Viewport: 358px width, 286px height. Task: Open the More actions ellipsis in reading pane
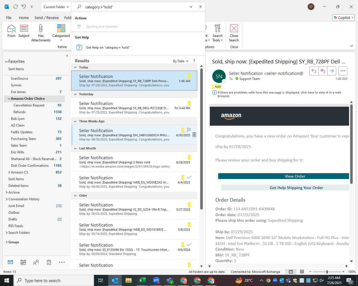[343, 71]
